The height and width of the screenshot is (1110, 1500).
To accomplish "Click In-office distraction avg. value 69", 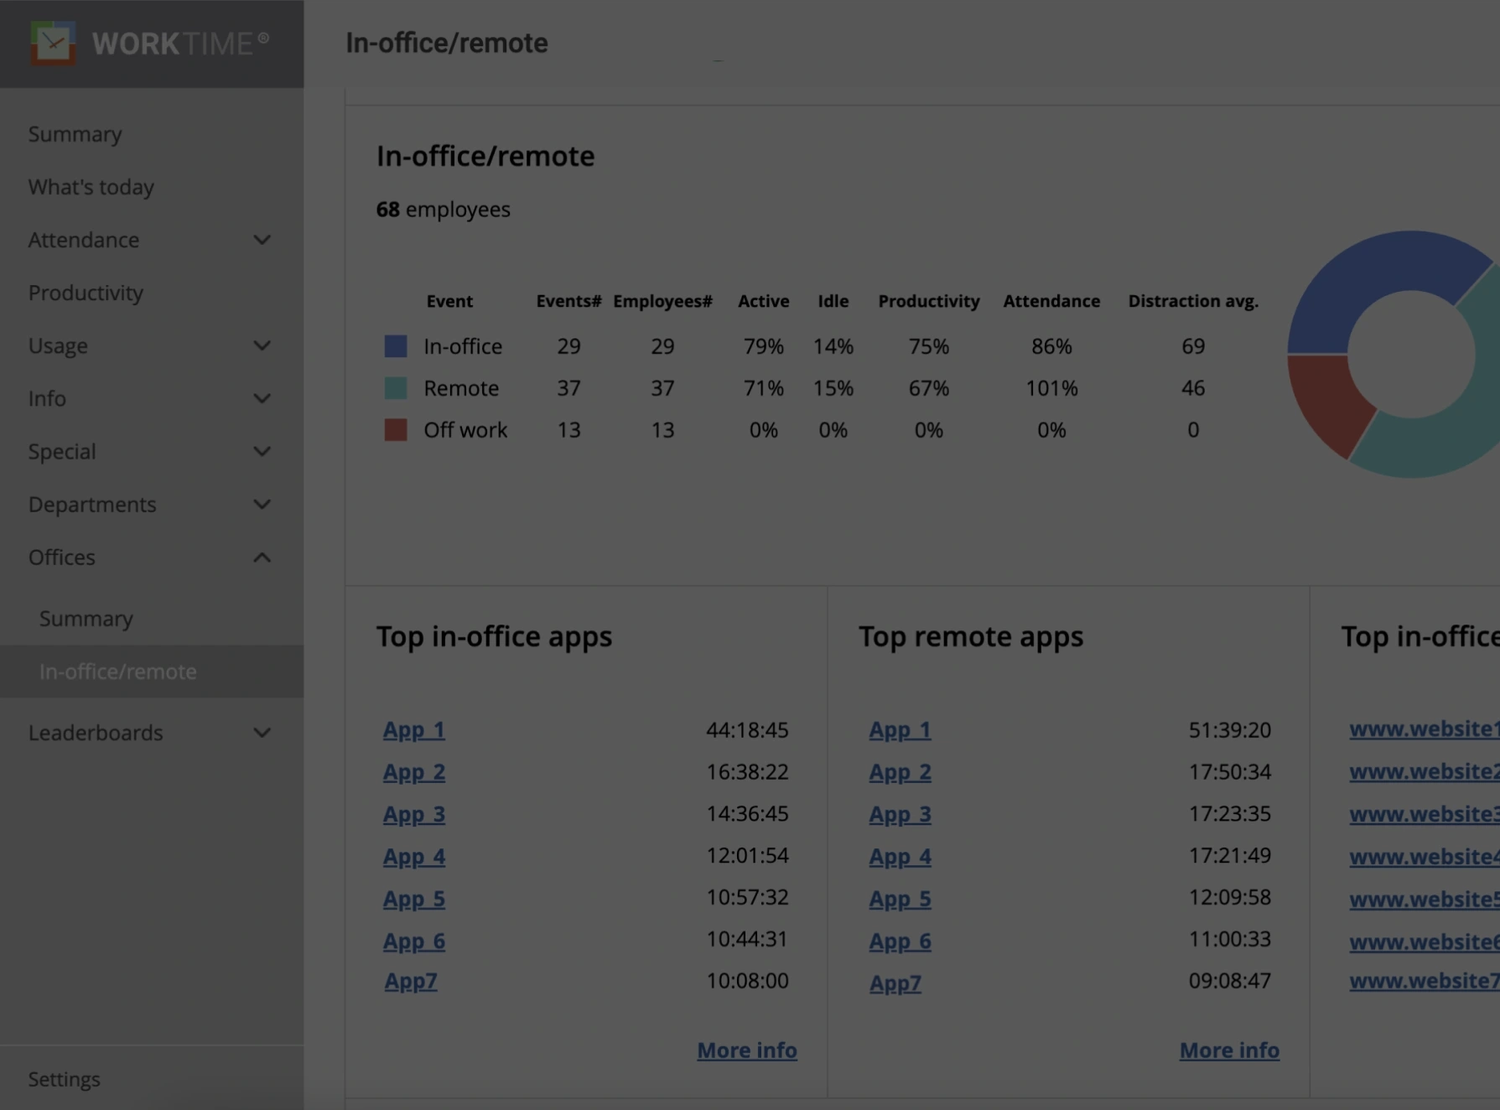I will point(1193,346).
